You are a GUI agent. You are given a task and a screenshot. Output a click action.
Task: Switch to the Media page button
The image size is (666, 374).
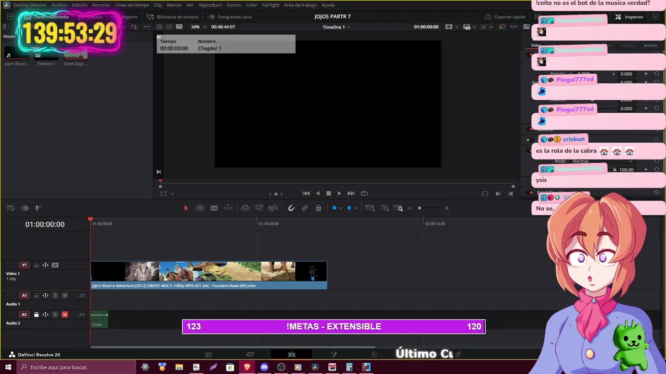click(208, 354)
